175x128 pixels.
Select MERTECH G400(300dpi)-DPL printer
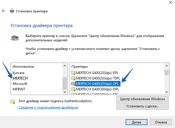tap(98, 90)
